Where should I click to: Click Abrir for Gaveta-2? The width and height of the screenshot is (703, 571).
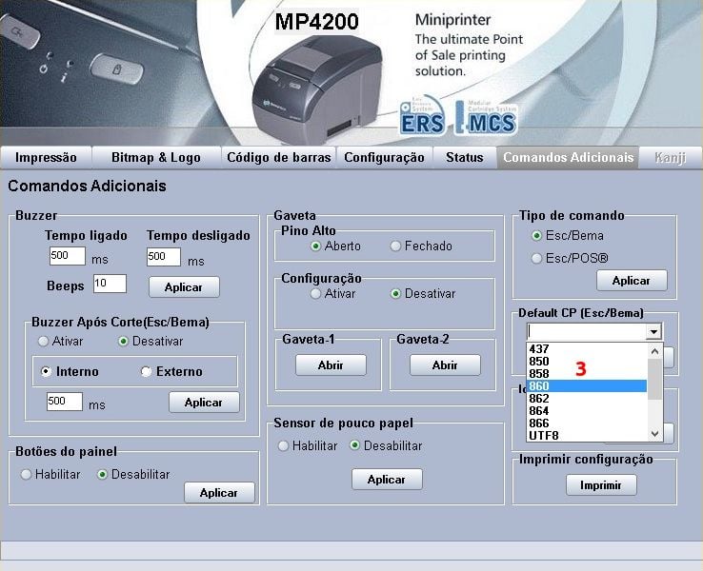coord(445,365)
